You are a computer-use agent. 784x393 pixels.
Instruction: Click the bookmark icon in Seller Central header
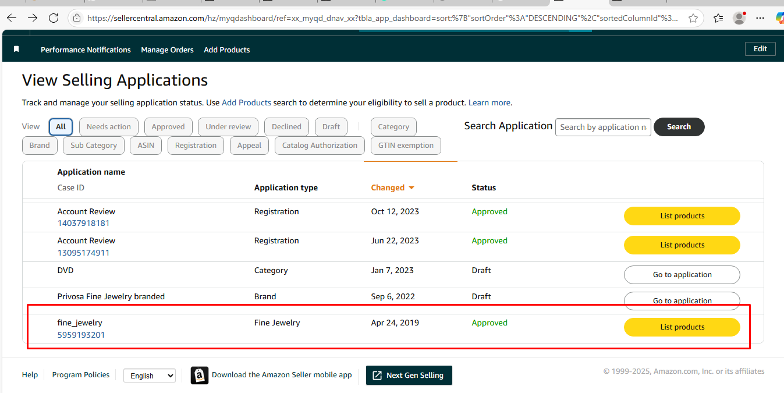[16, 49]
